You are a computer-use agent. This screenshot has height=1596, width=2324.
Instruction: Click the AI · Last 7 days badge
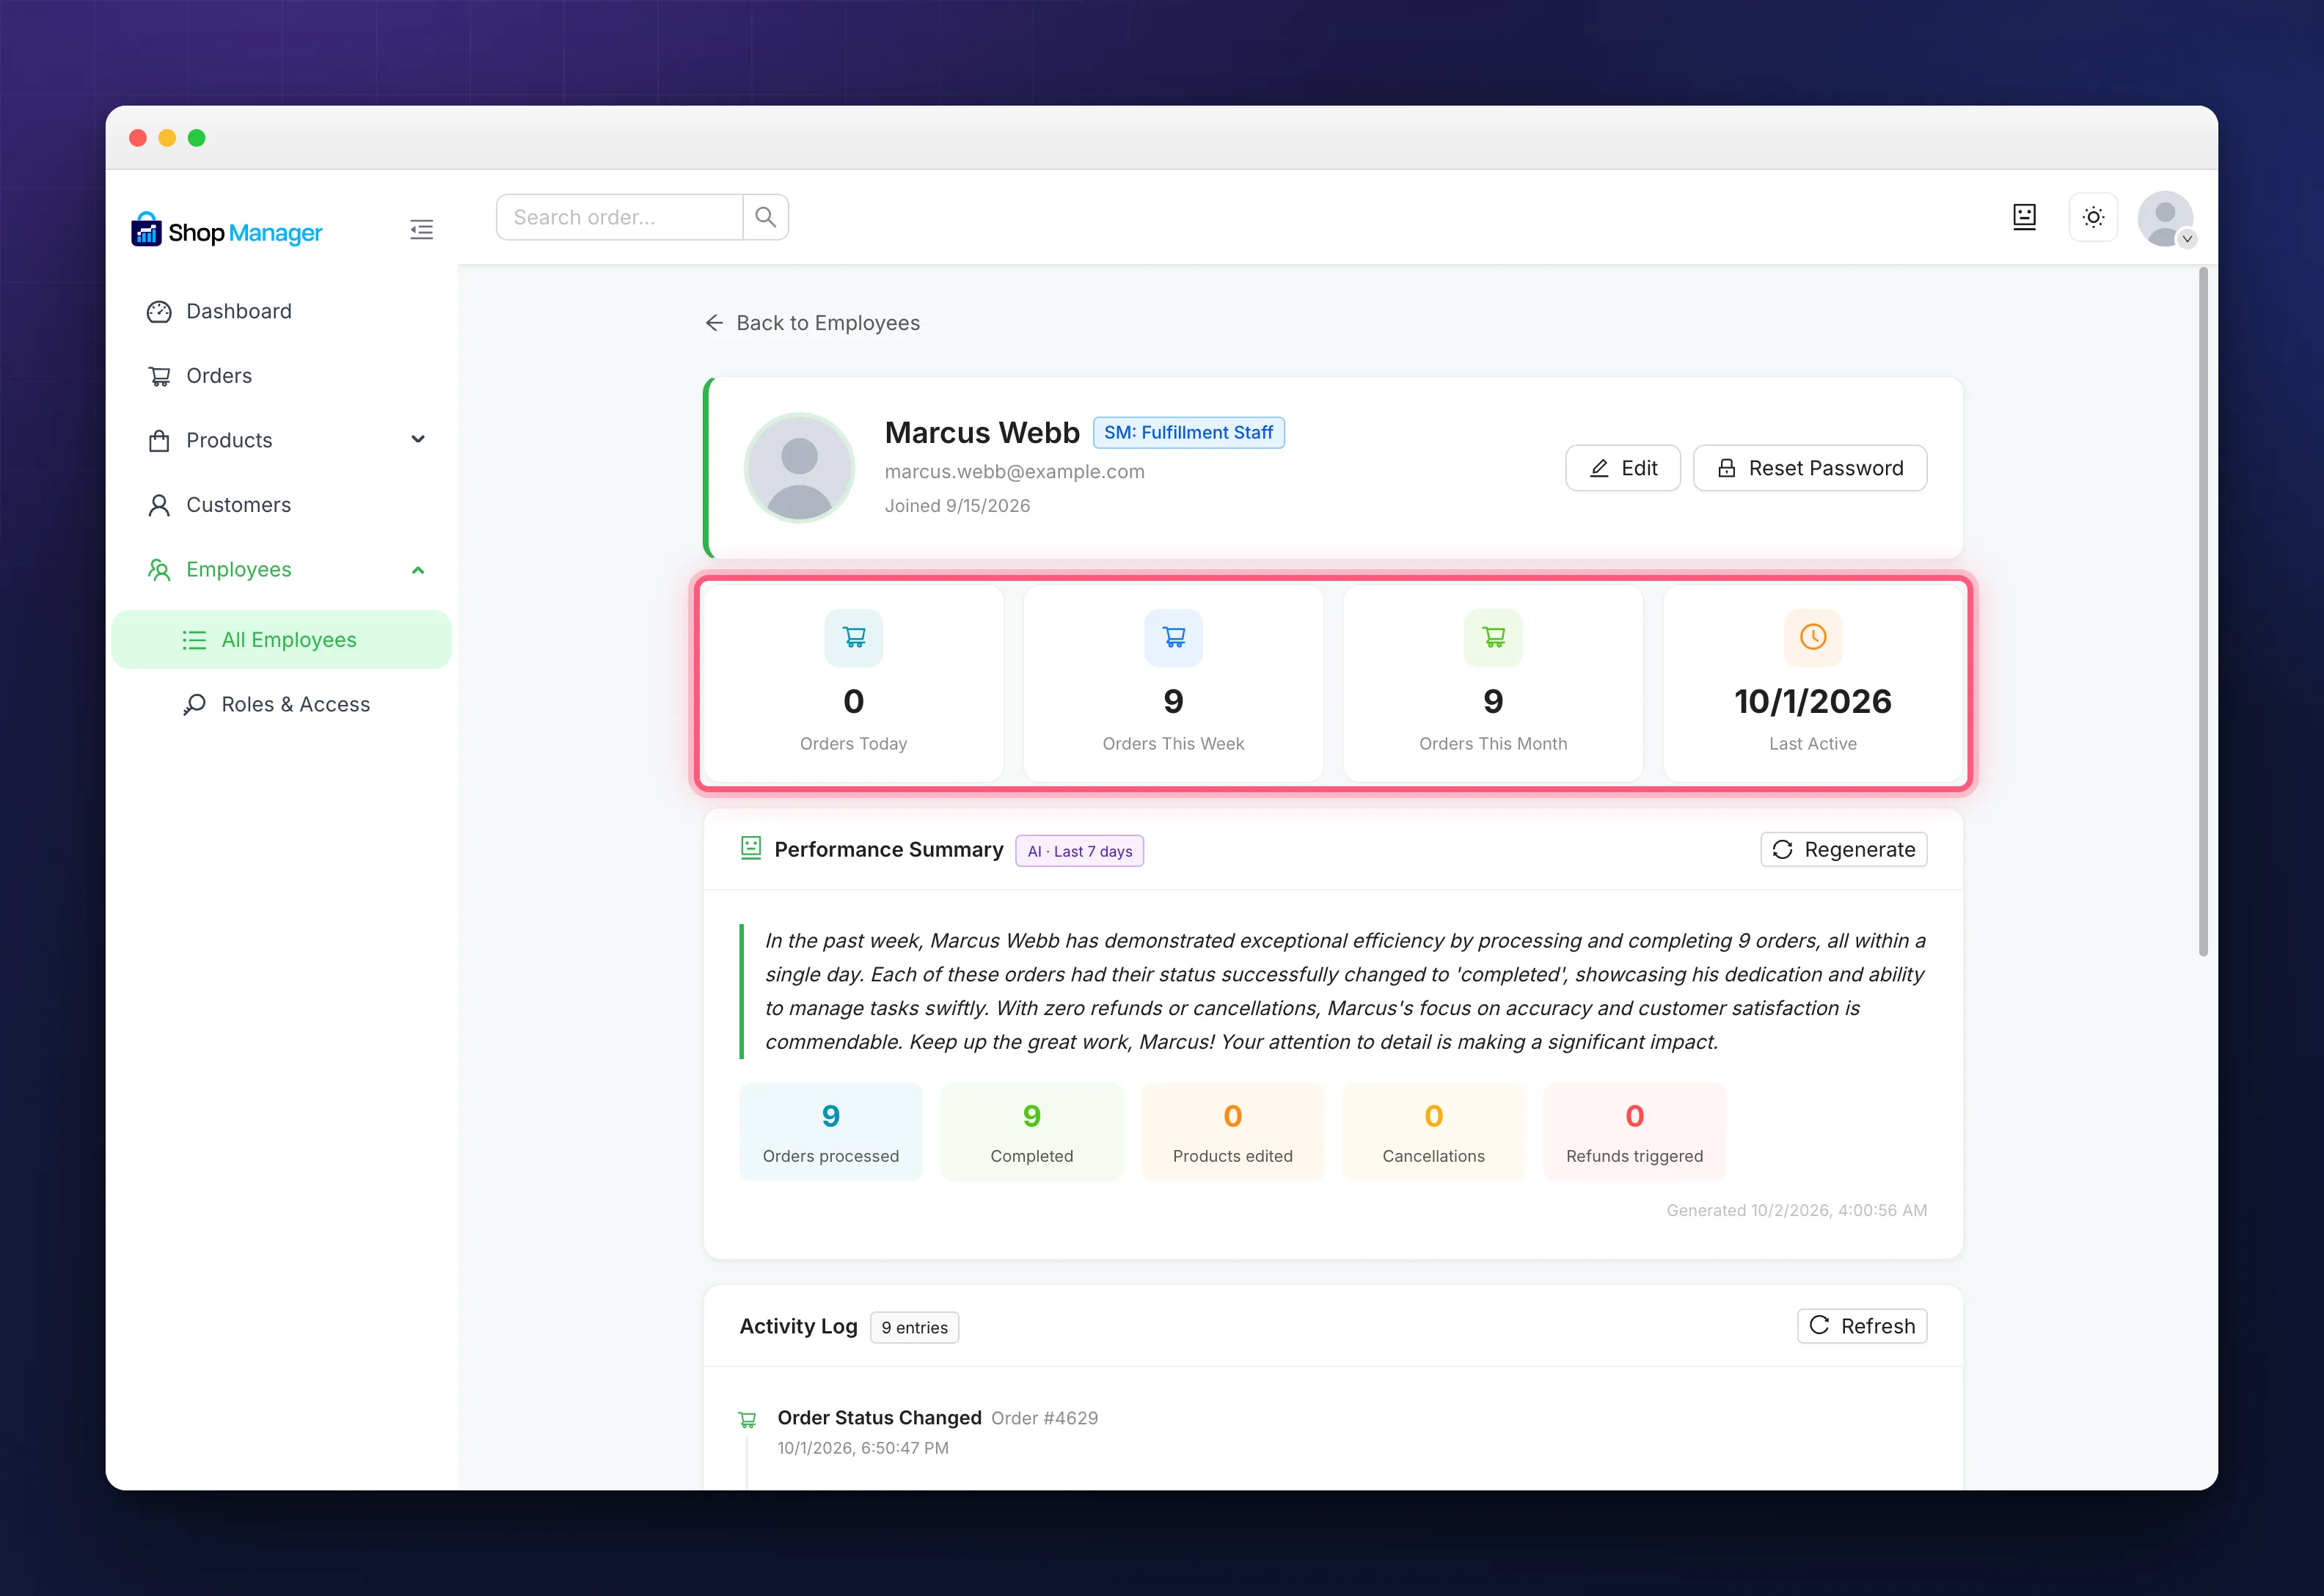pos(1080,851)
